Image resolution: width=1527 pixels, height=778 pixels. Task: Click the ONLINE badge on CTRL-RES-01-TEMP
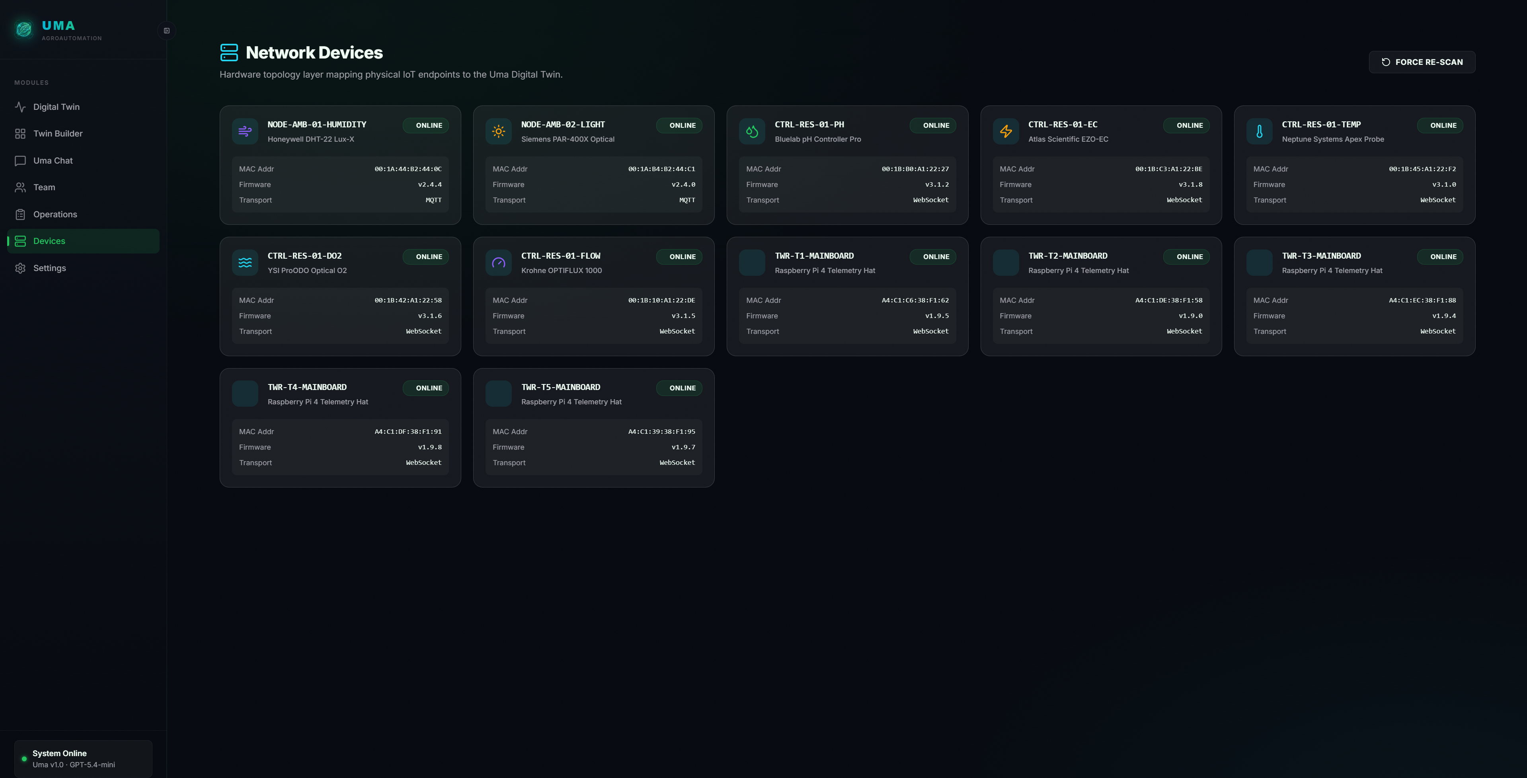(x=1440, y=126)
